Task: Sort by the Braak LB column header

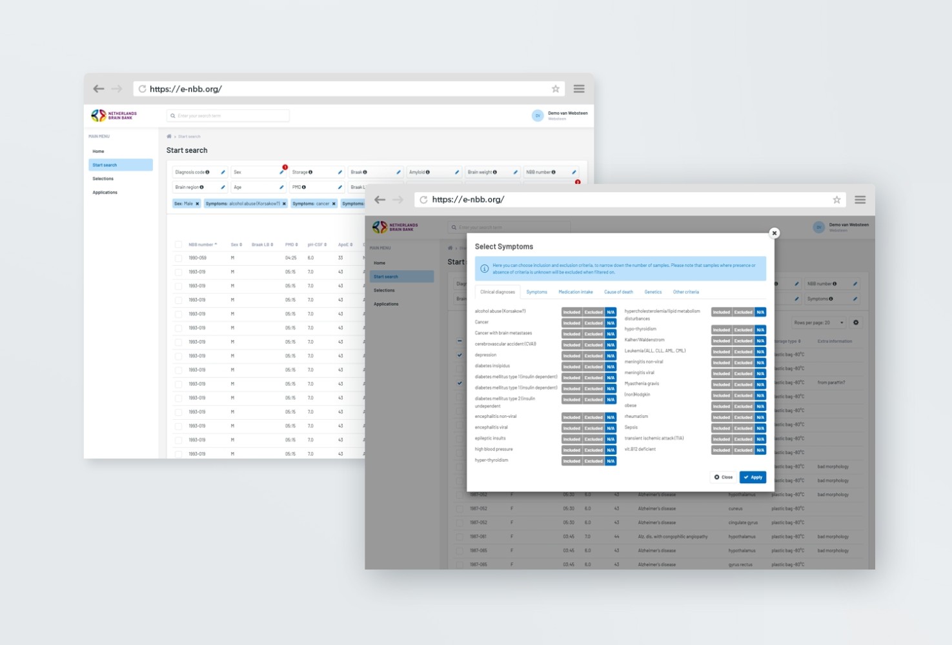Action: click(262, 244)
